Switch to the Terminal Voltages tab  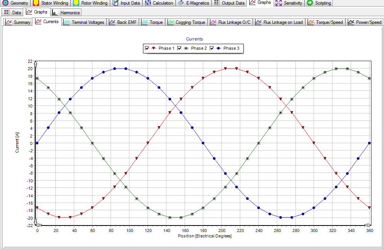[84, 22]
